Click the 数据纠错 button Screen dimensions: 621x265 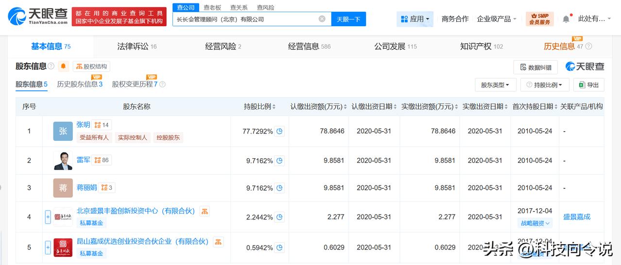[x=536, y=67]
